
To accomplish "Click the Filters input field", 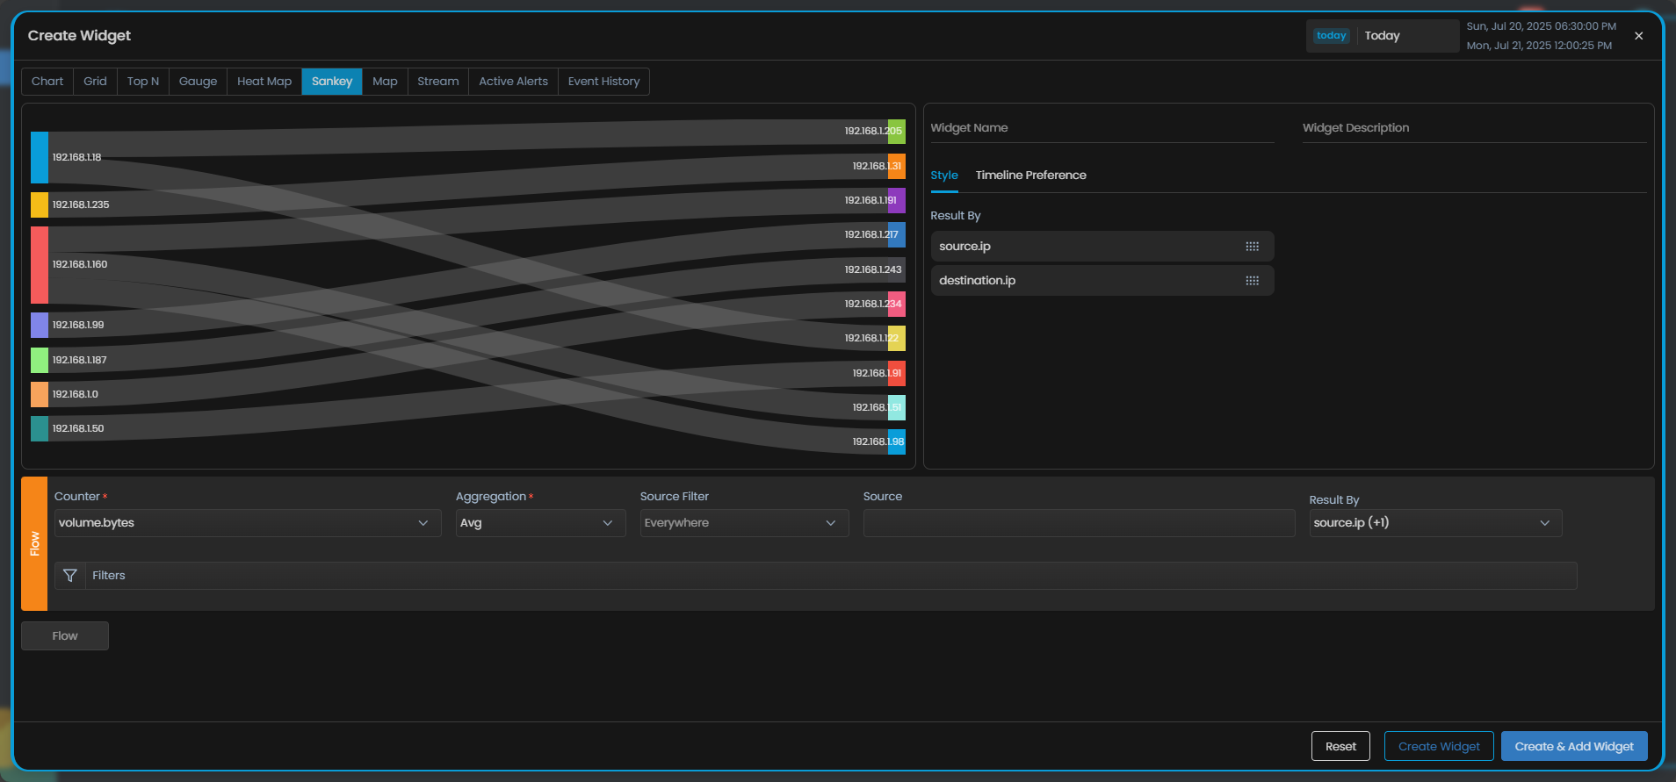I will (x=831, y=576).
